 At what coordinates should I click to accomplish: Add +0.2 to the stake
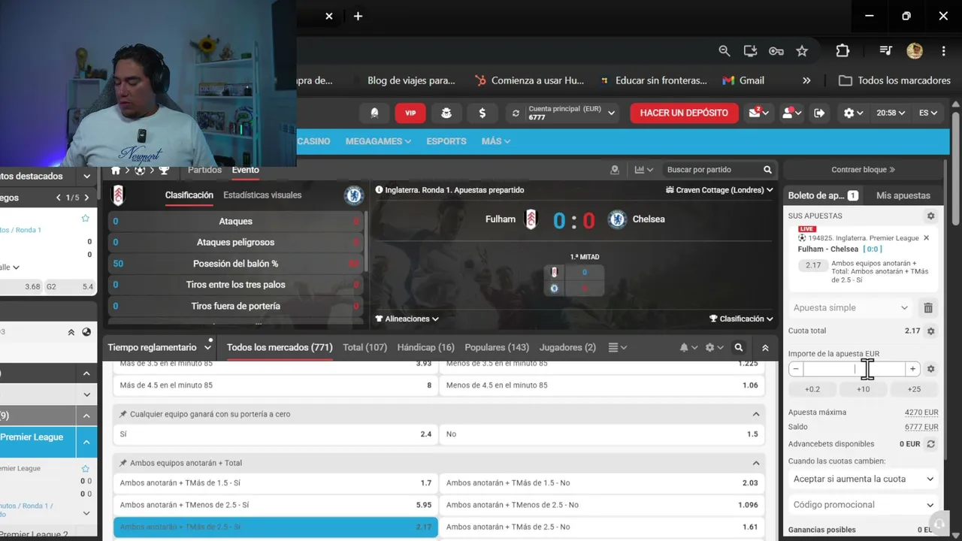[x=812, y=389]
